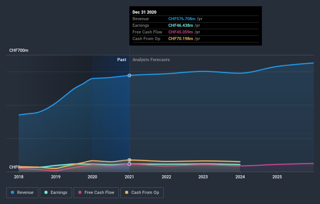Click the 2020 x-axis label

92,177
